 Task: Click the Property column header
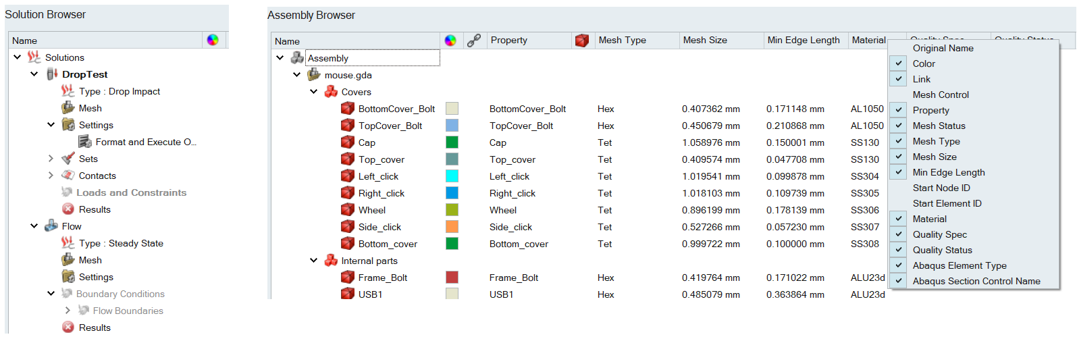pos(509,41)
